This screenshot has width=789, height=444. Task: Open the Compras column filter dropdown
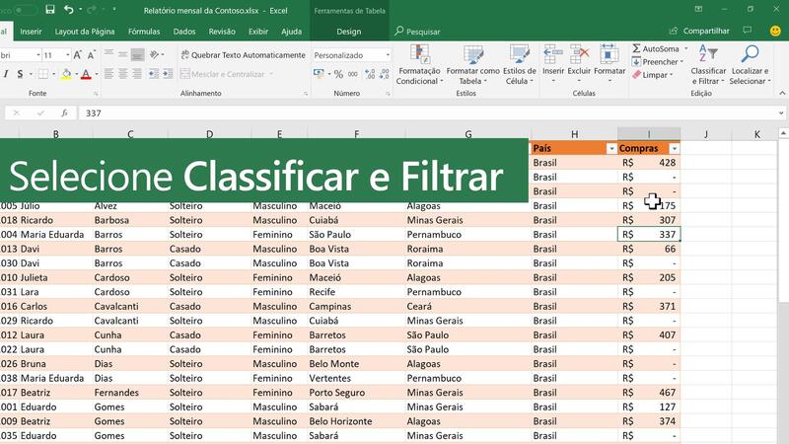coord(674,148)
